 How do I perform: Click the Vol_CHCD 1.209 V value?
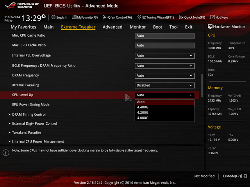tap(233, 114)
